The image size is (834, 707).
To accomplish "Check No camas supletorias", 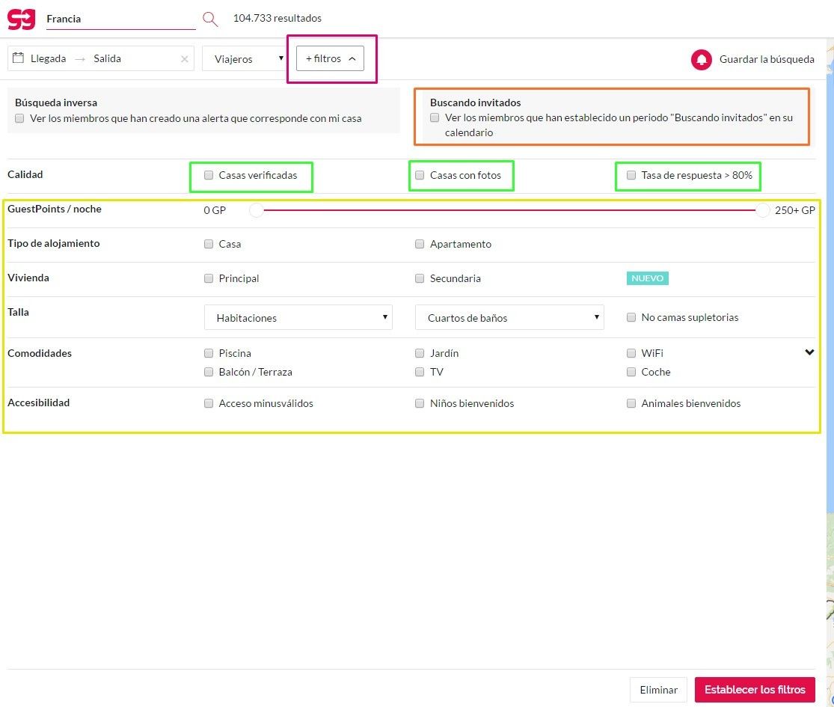I will (631, 318).
